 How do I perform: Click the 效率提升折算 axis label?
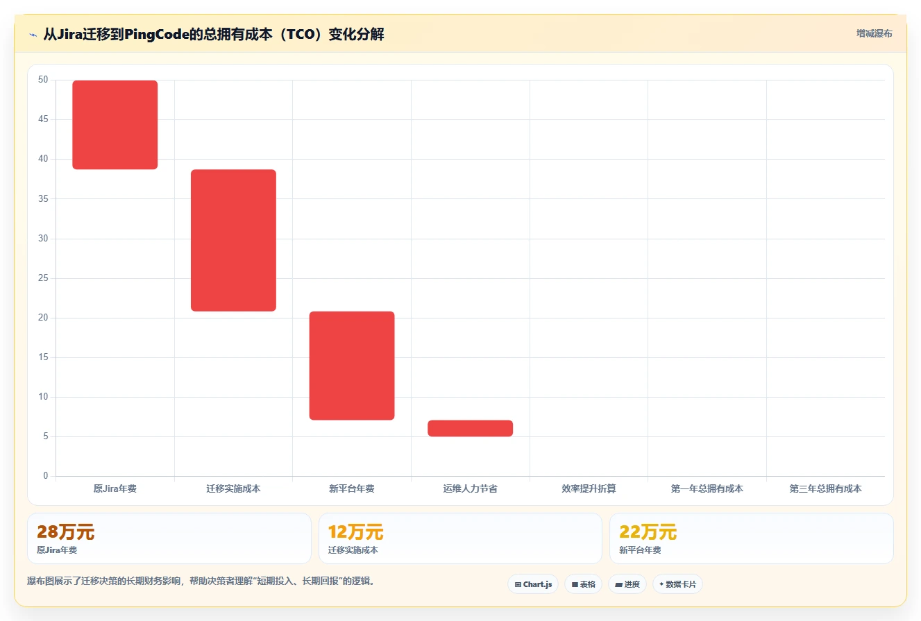589,488
